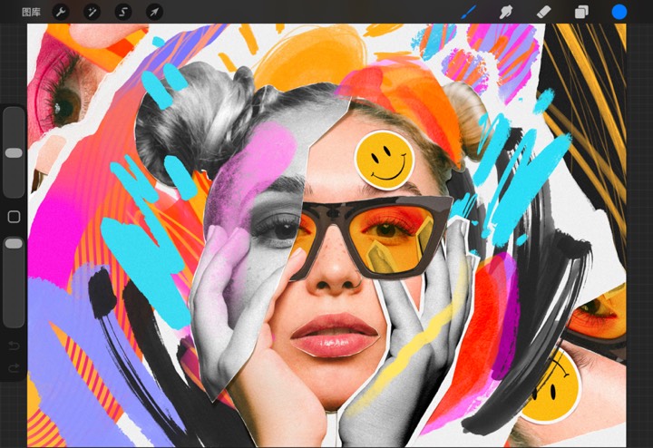Select the Eraser tool
This screenshot has height=448, width=653.
pos(543,12)
